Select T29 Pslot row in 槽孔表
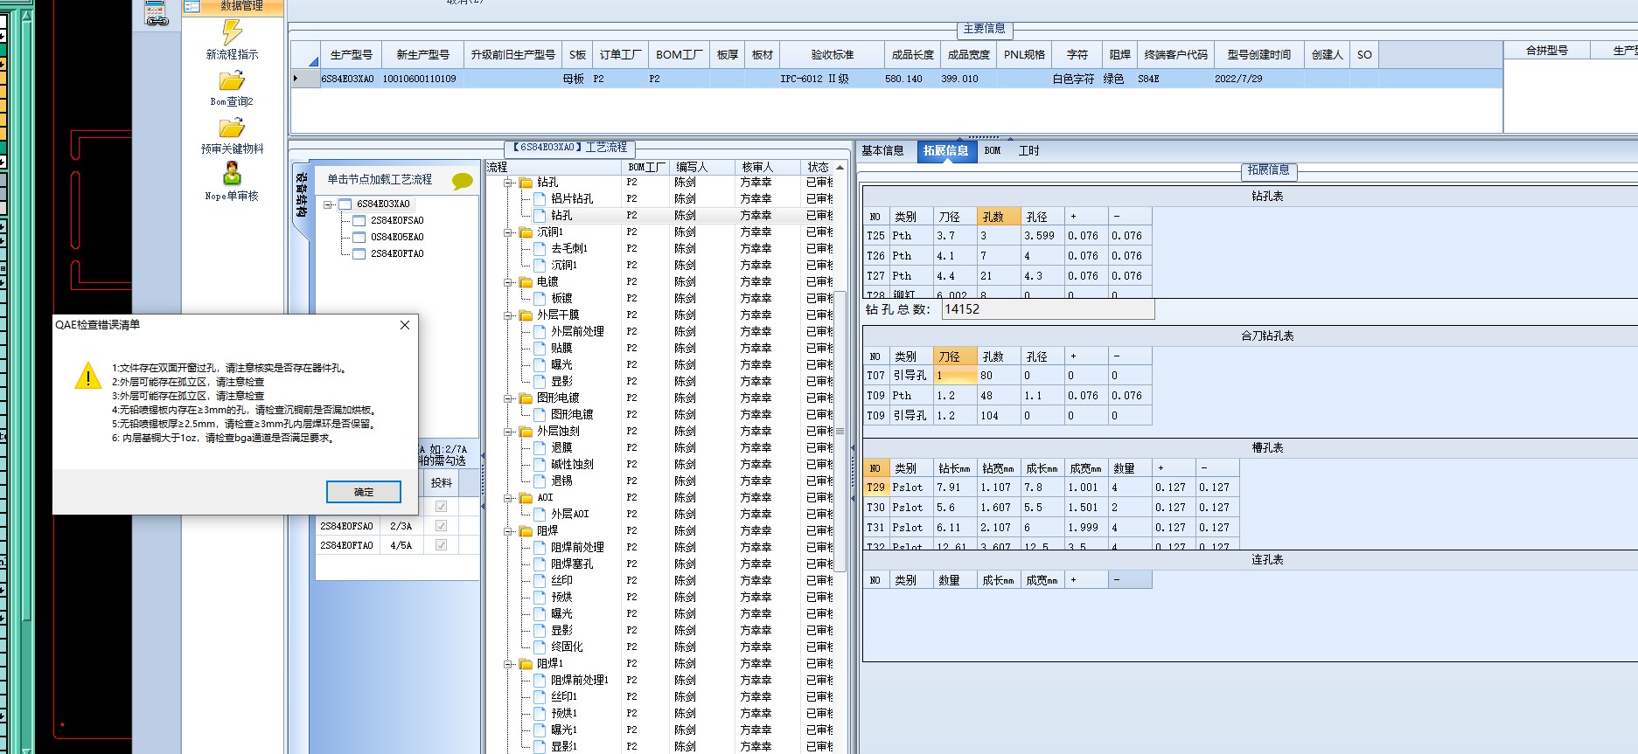The width and height of the screenshot is (1638, 754). [1050, 488]
